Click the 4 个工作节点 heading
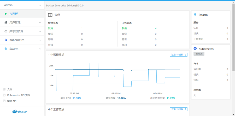Image resolution: width=235 pixels, height=116 pixels. [x=56, y=109]
